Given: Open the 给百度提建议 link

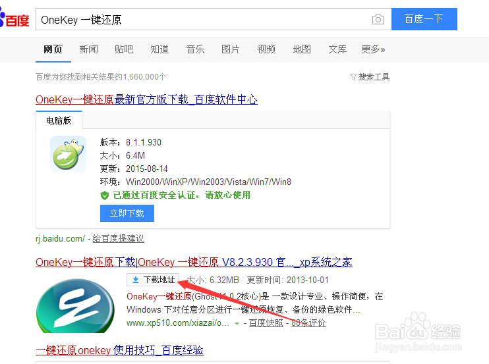Looking at the screenshot, I should point(118,239).
